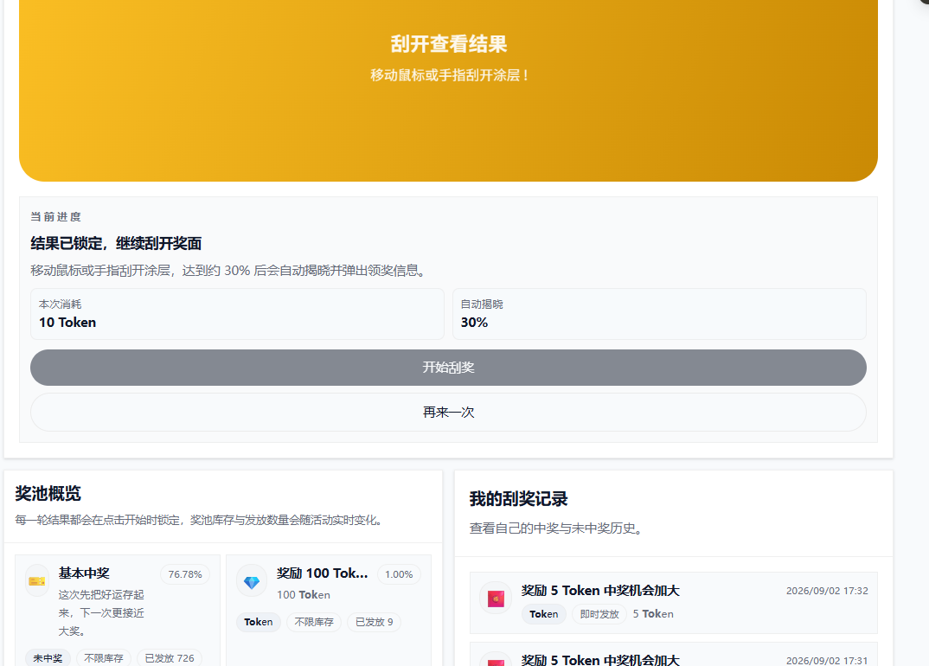Click the 5 Token amount in the 17:32 record
This screenshot has width=929, height=666.
pos(653,614)
